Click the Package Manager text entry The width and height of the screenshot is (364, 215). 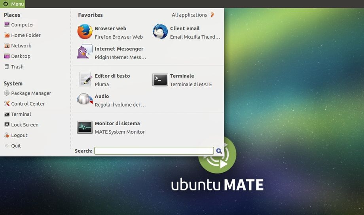click(31, 93)
